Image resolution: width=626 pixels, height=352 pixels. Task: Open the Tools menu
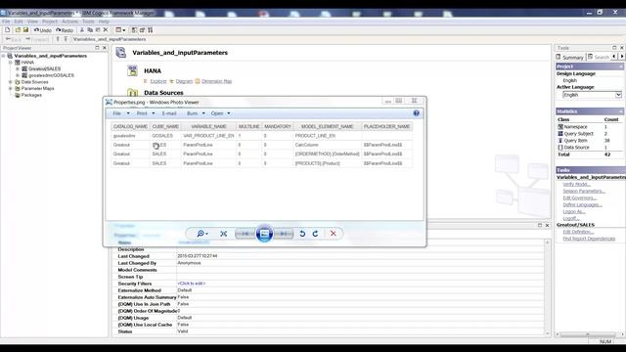tap(88, 22)
